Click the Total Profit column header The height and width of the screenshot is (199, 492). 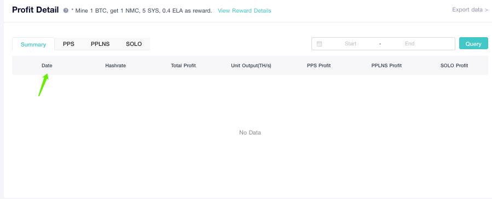(x=183, y=66)
